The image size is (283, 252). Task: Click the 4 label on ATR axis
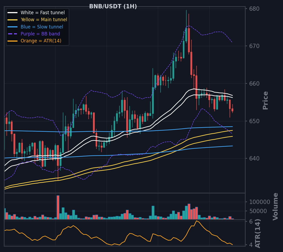pyautogui.click(x=251, y=245)
